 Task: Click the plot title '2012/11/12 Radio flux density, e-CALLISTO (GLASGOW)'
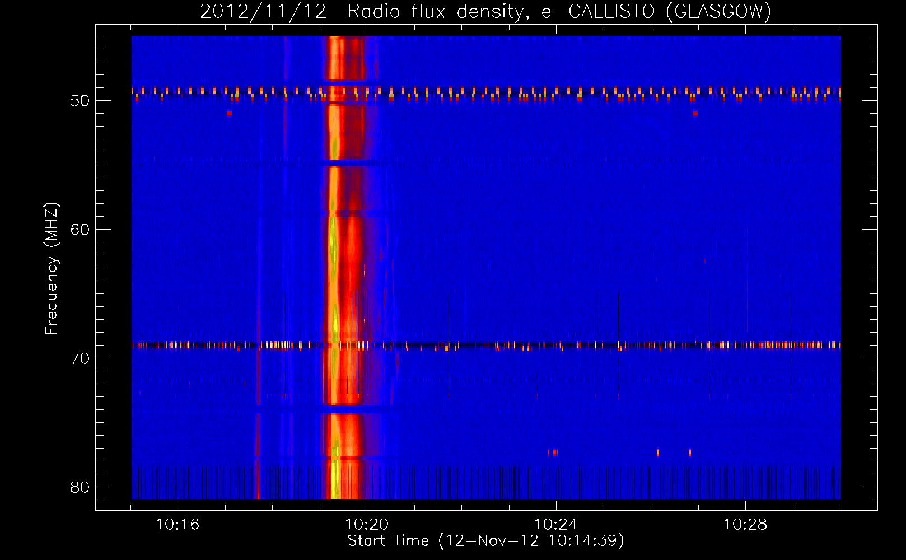(485, 11)
